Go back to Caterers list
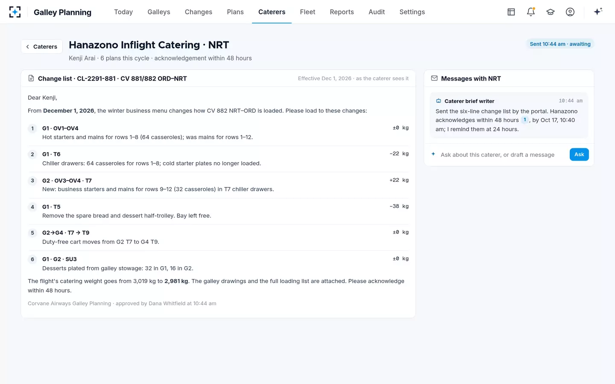615x384 pixels. tap(42, 47)
